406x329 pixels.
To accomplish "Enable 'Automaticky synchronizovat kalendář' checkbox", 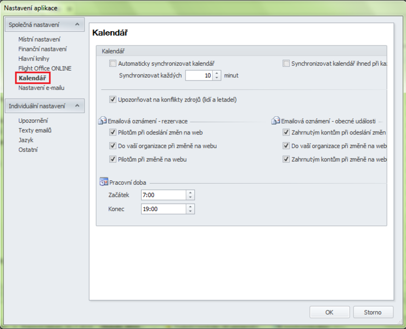I will click(113, 64).
